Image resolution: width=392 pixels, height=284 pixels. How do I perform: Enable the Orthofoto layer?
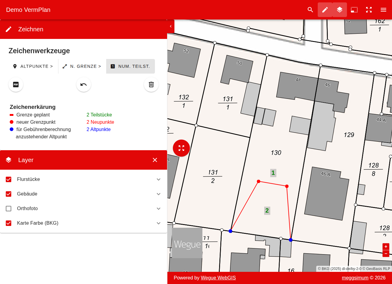[x=9, y=209]
